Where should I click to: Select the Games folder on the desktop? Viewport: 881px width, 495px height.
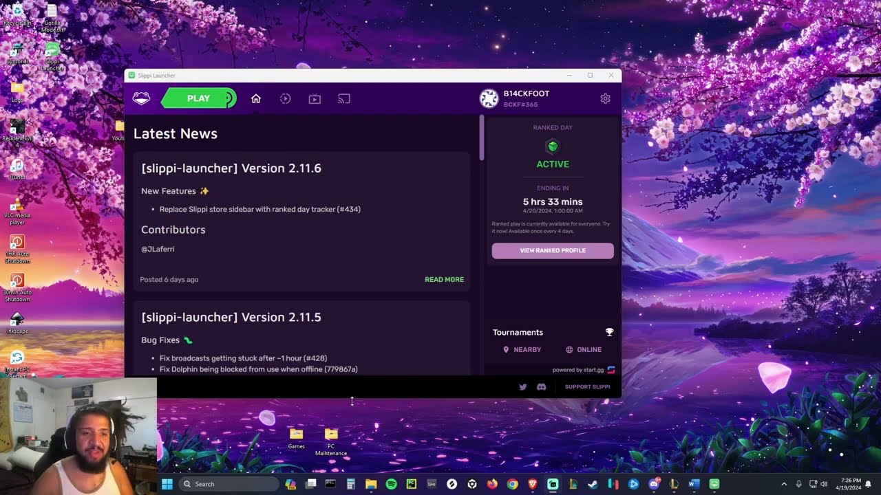[x=296, y=438]
